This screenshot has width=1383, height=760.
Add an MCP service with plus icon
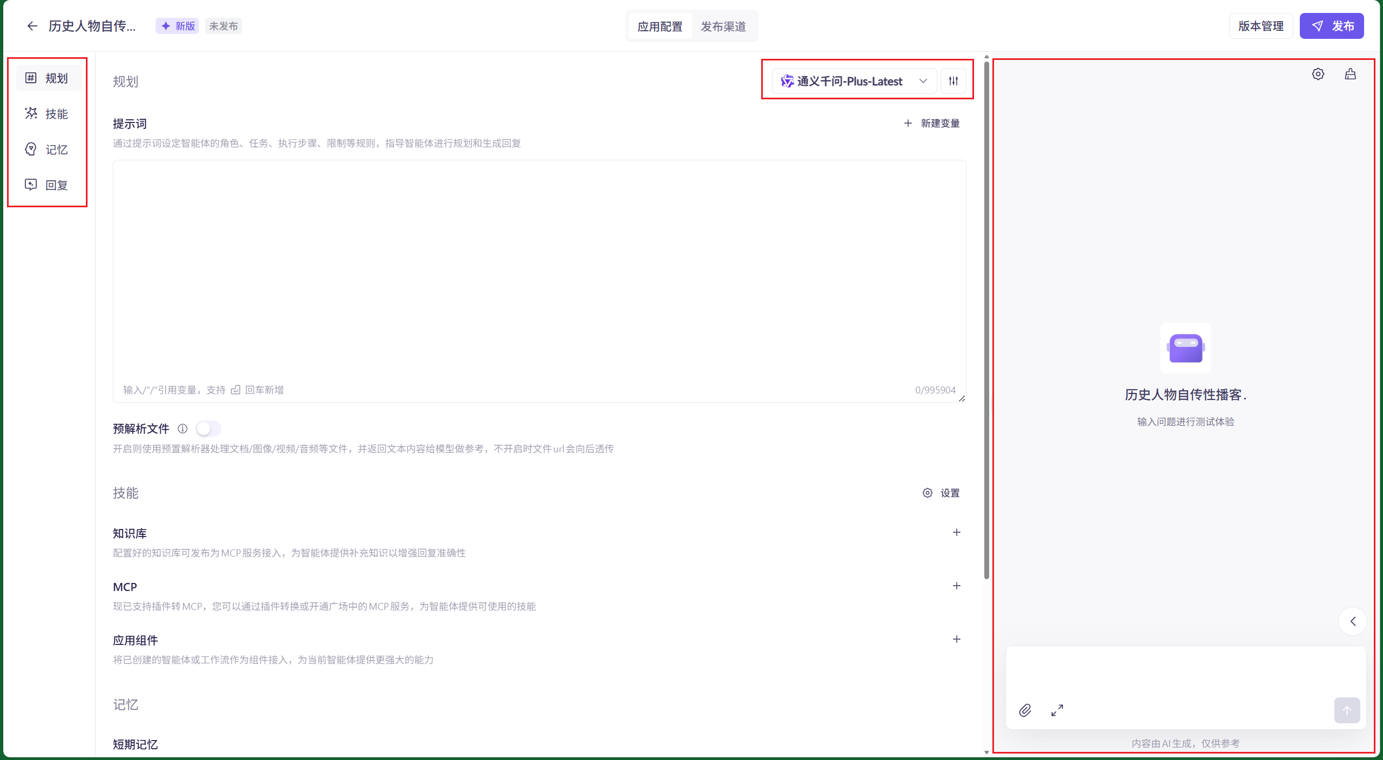956,586
